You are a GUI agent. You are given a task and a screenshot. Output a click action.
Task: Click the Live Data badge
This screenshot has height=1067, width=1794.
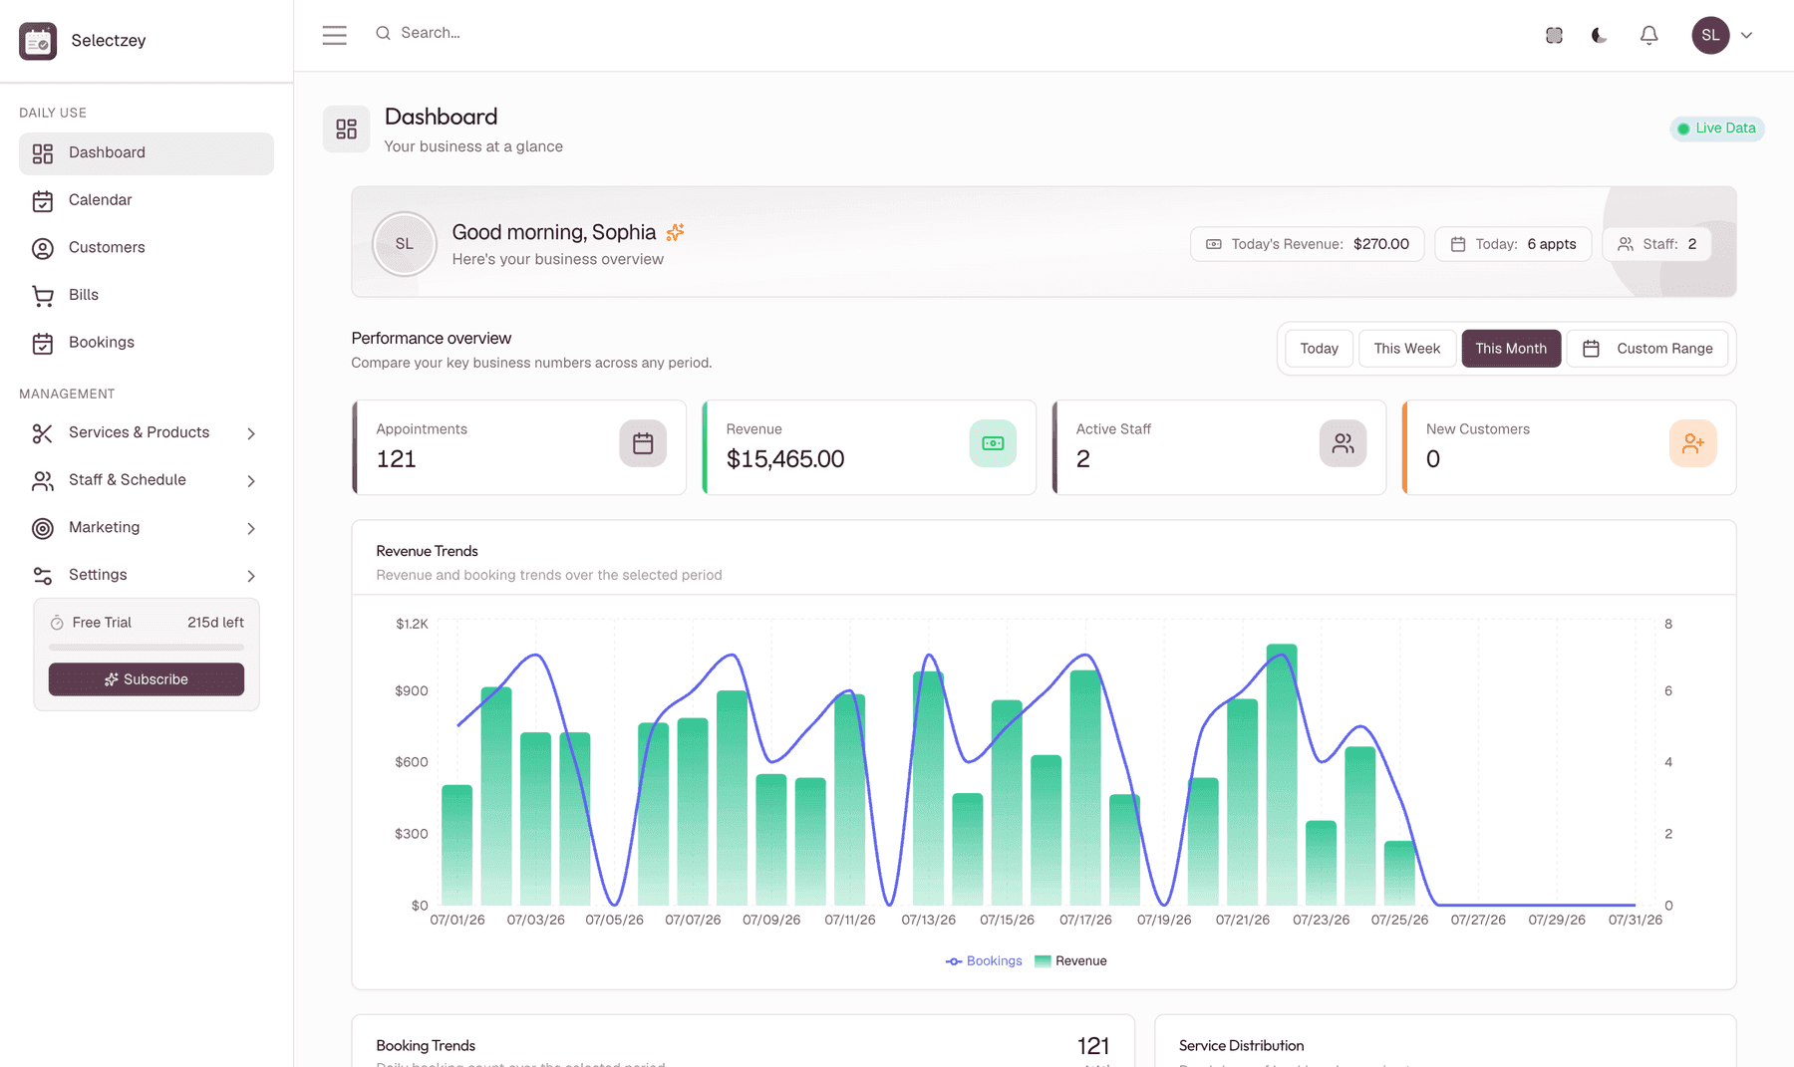click(1717, 129)
